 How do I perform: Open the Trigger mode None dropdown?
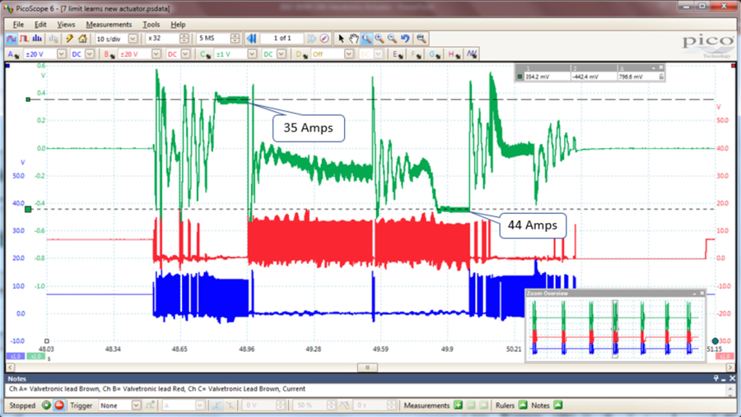(136, 405)
